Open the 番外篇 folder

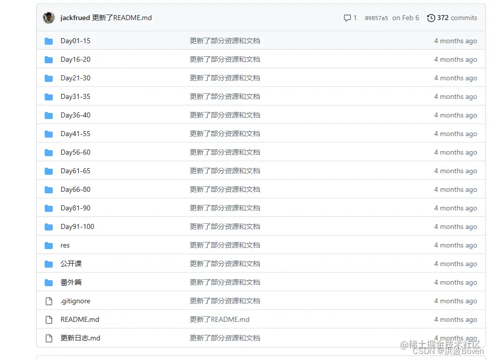71,283
